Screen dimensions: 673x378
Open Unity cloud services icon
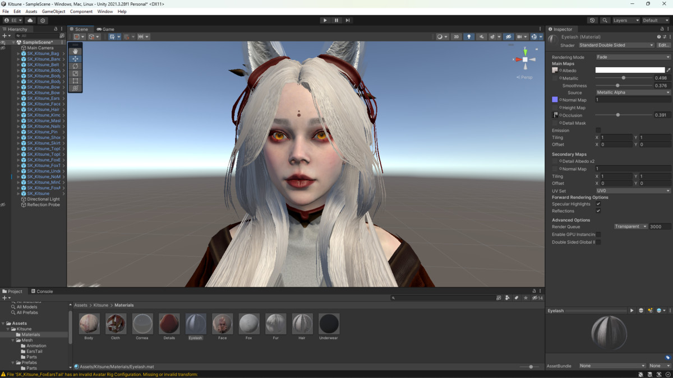pos(30,20)
